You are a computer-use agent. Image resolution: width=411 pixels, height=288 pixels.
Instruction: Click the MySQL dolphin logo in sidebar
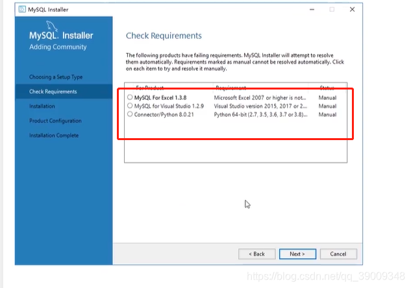[52, 26]
